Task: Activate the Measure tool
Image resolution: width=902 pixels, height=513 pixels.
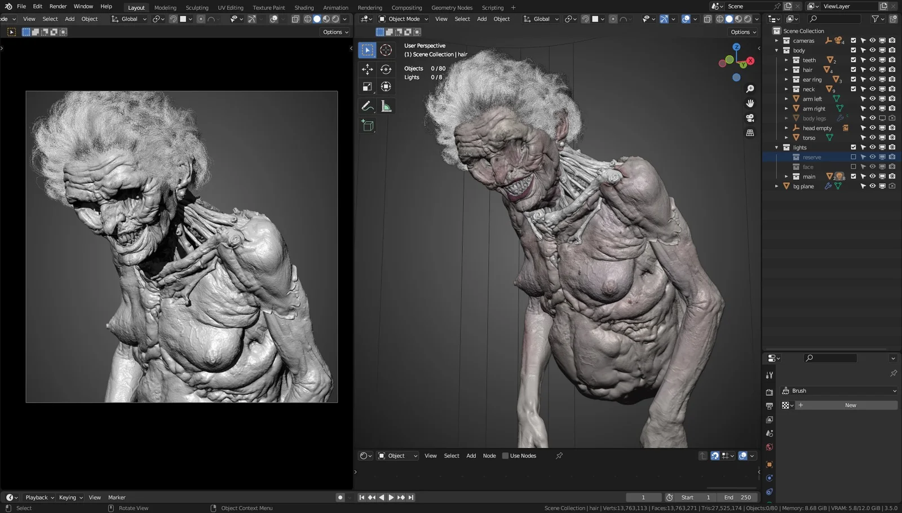Action: 386,105
